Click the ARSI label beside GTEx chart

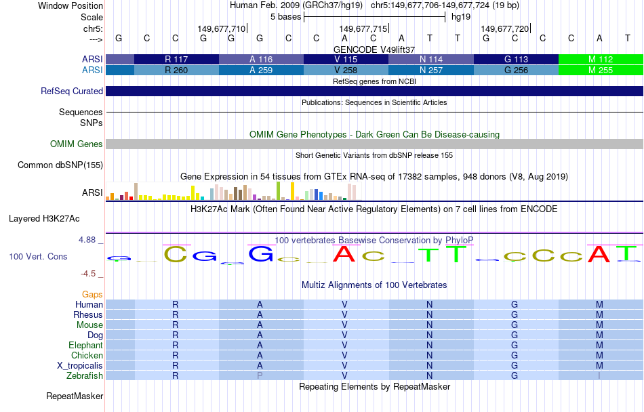(x=92, y=192)
